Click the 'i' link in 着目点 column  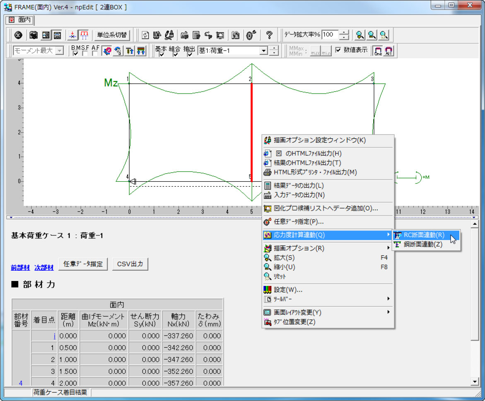(x=54, y=336)
